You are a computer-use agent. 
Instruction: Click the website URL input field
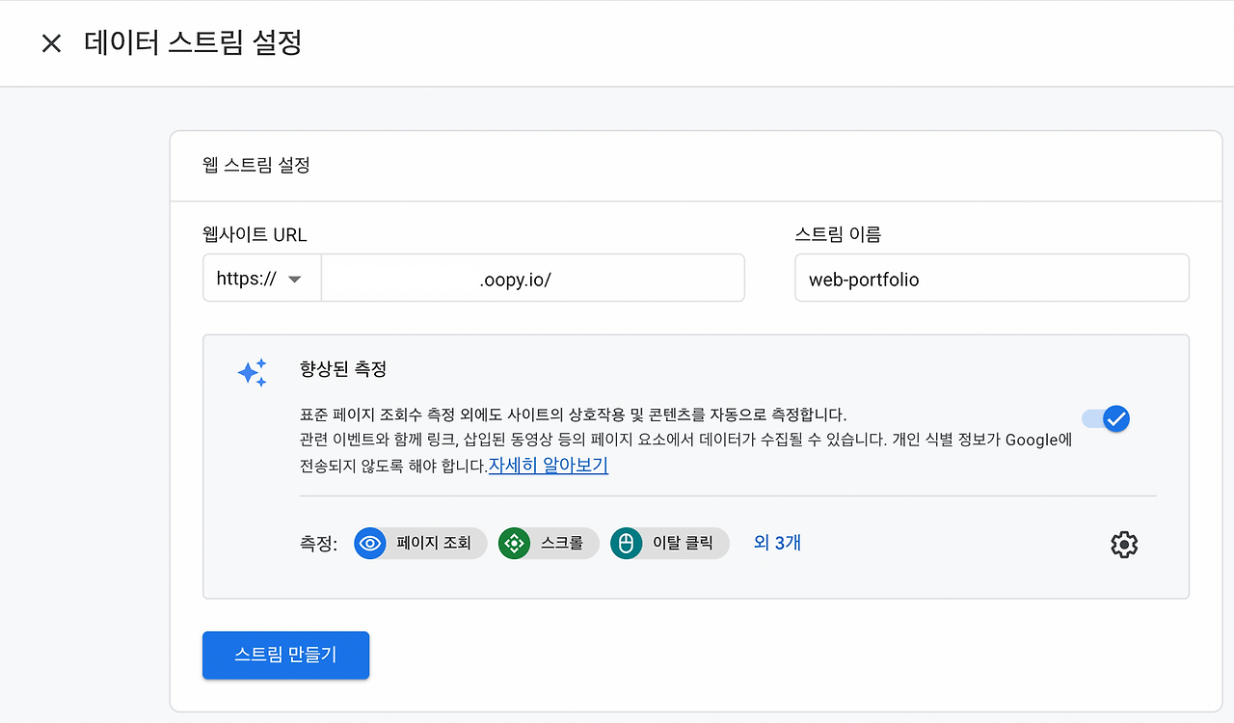pos(532,279)
